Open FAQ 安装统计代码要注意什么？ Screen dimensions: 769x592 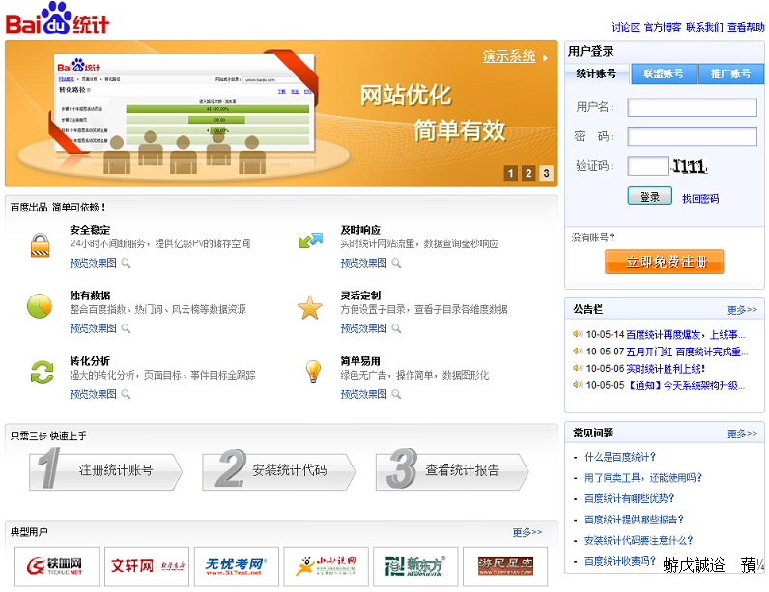(639, 540)
